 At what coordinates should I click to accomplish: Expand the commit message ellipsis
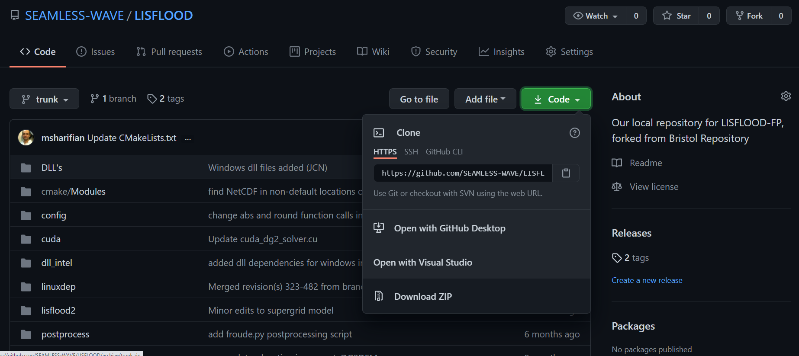click(188, 139)
